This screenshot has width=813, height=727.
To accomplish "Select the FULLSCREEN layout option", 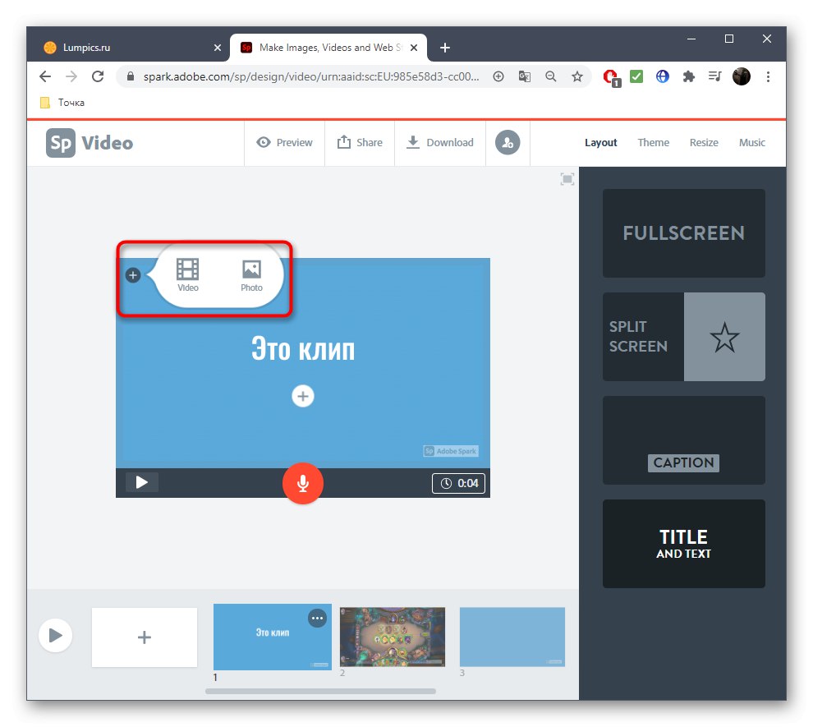I will [683, 233].
